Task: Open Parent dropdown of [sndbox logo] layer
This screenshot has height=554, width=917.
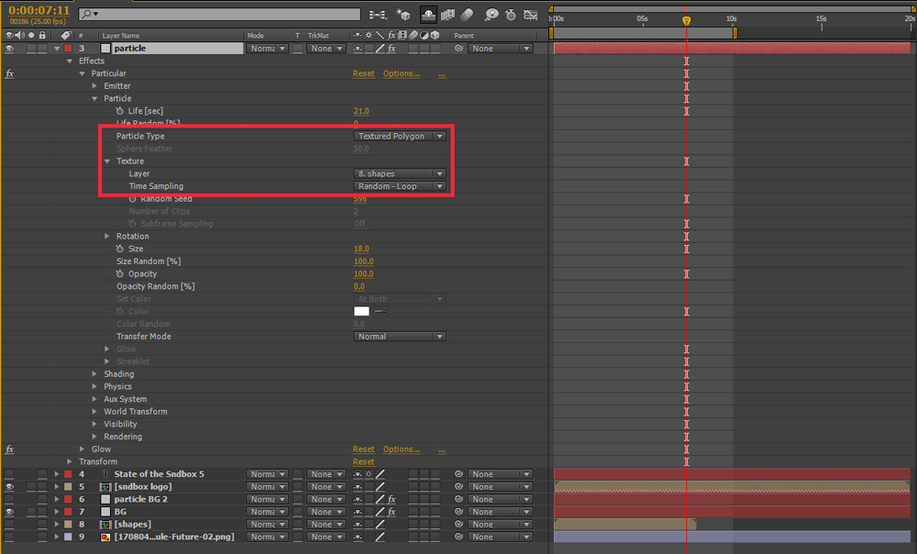Action: [500, 487]
